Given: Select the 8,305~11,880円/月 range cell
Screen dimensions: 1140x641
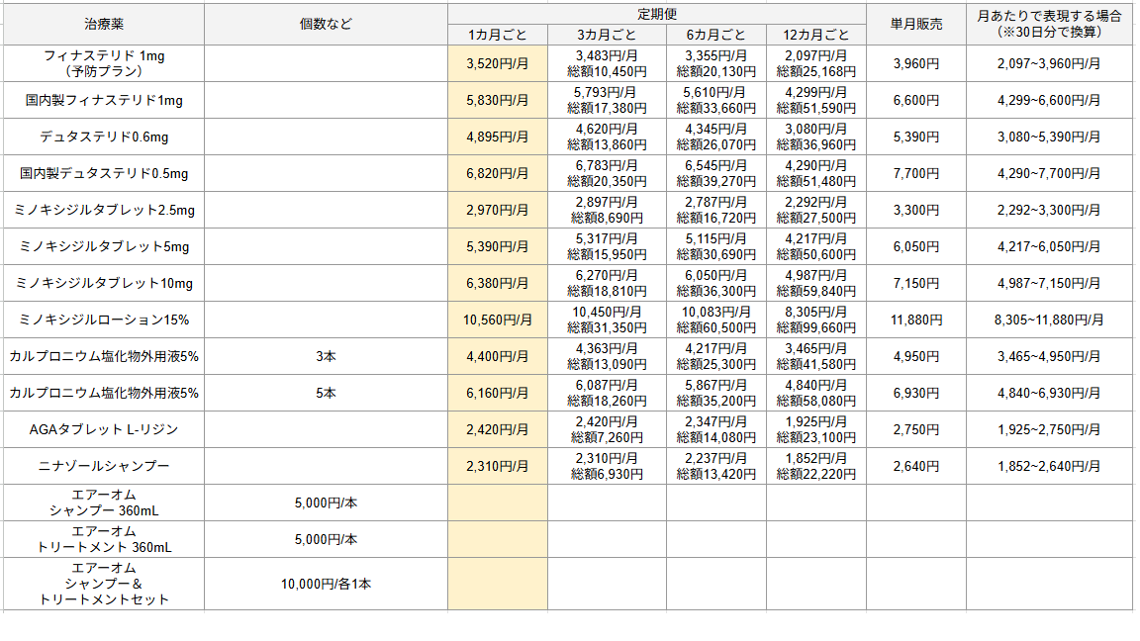Looking at the screenshot, I should [x=1049, y=320].
